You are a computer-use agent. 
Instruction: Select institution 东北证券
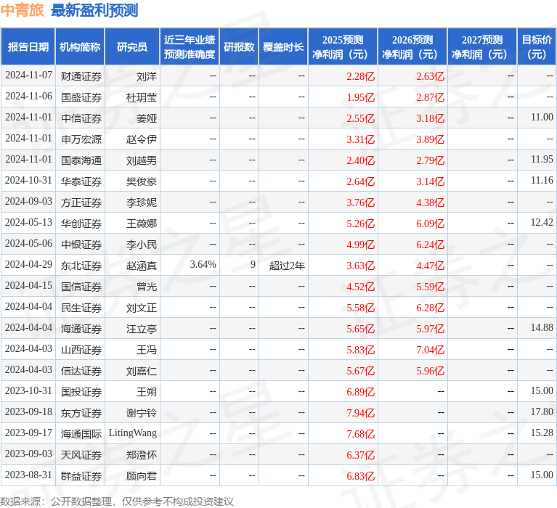(81, 266)
